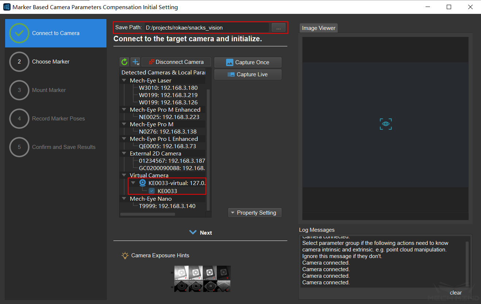The height and width of the screenshot is (304, 481).
Task: Open the Image Viewer tab
Action: click(318, 28)
